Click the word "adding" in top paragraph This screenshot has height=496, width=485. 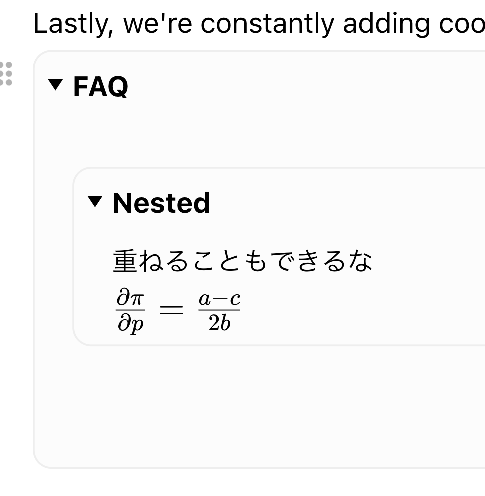387,24
